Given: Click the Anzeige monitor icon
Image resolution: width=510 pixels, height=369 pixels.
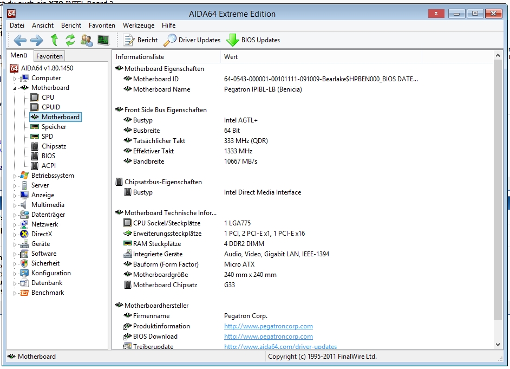Looking at the screenshot, I should pos(24,195).
